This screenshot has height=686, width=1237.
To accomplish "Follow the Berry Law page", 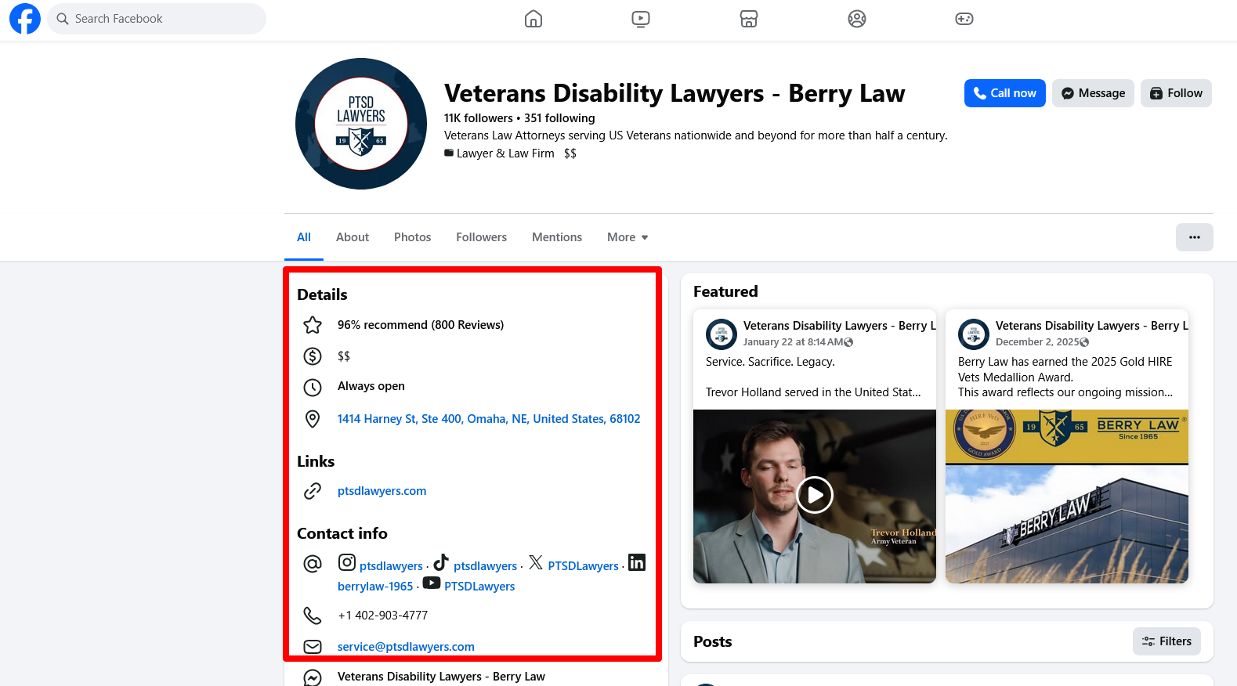I will (x=1176, y=93).
